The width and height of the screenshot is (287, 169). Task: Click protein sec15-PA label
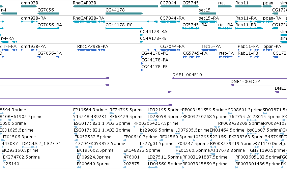pos(211,47)
